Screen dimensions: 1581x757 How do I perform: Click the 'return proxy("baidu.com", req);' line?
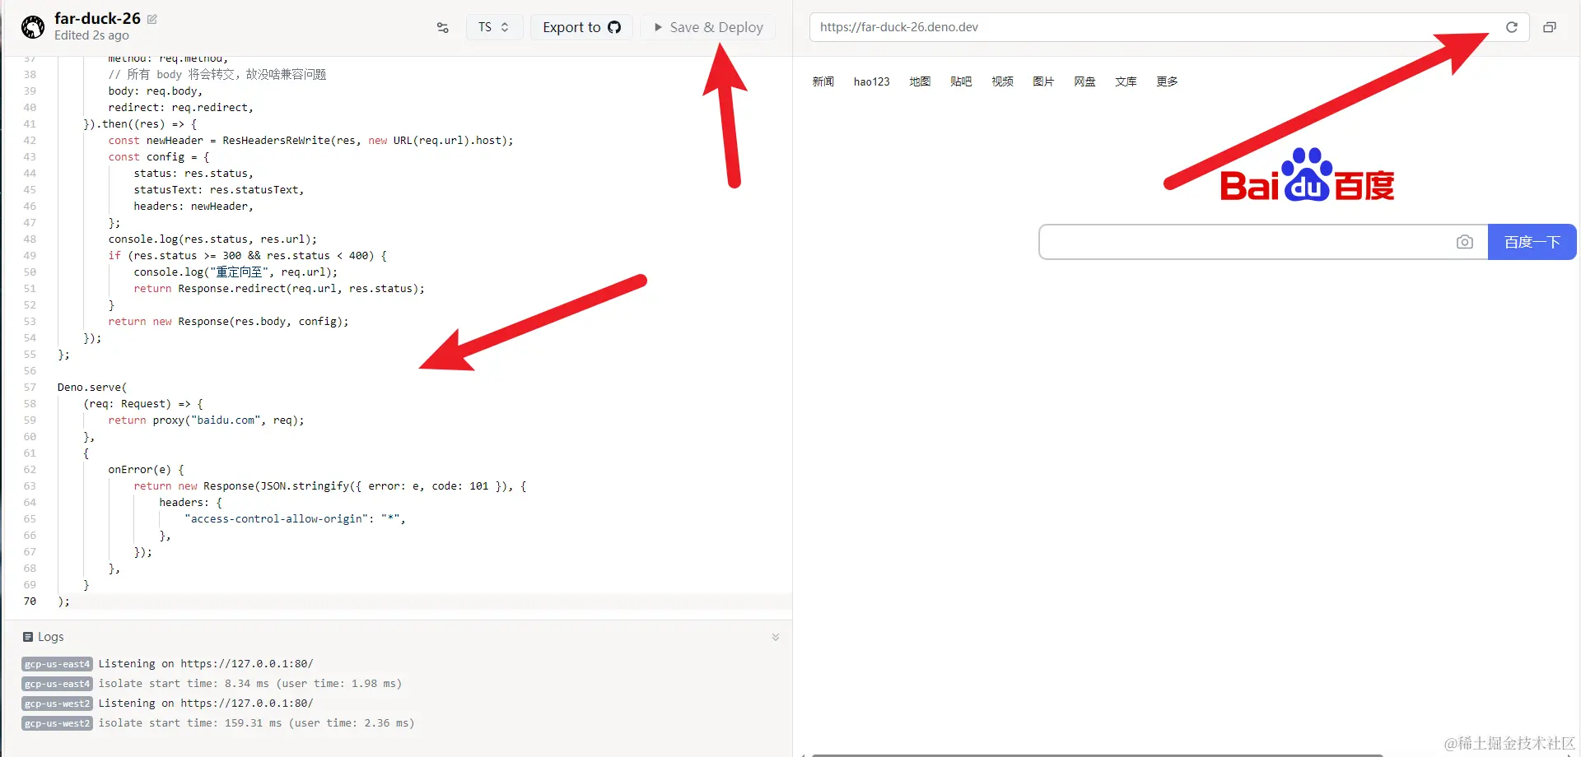pyautogui.click(x=206, y=420)
